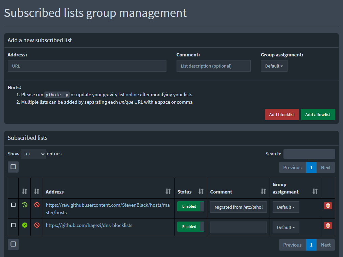Image resolution: width=343 pixels, height=257 pixels.
Task: Sort table by Address column
Action: coord(168,191)
